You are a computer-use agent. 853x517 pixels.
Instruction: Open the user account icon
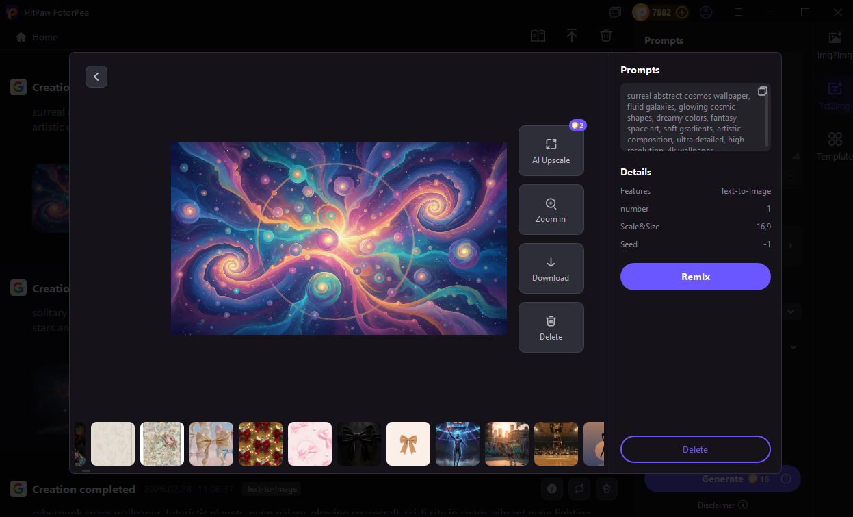click(x=706, y=12)
